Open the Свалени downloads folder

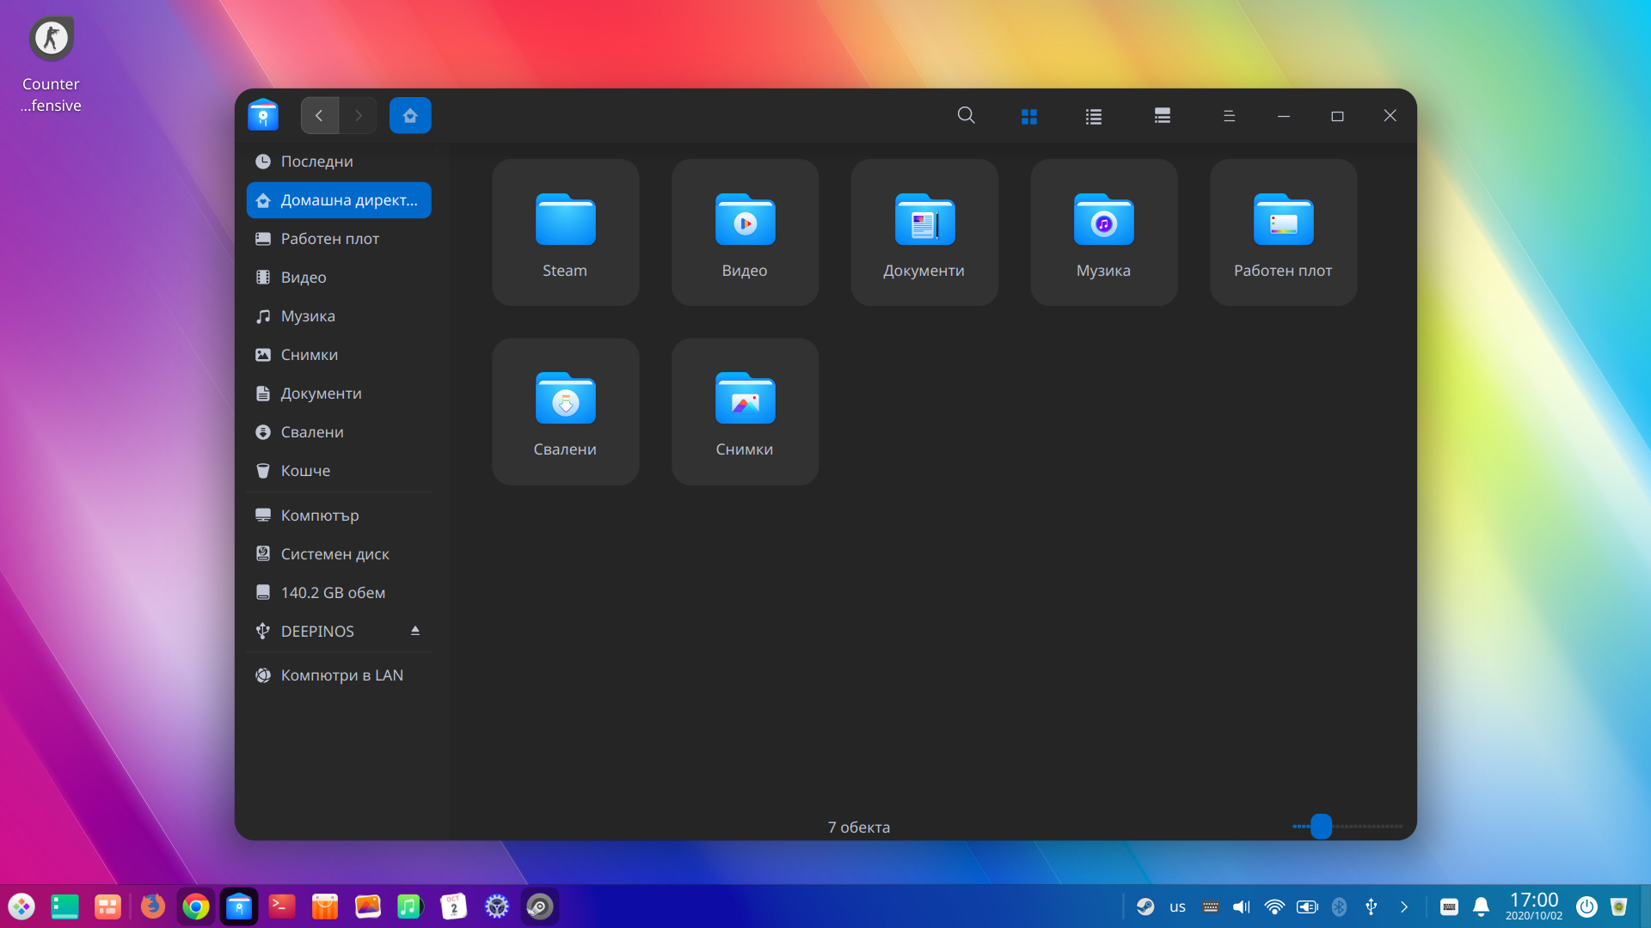(565, 412)
